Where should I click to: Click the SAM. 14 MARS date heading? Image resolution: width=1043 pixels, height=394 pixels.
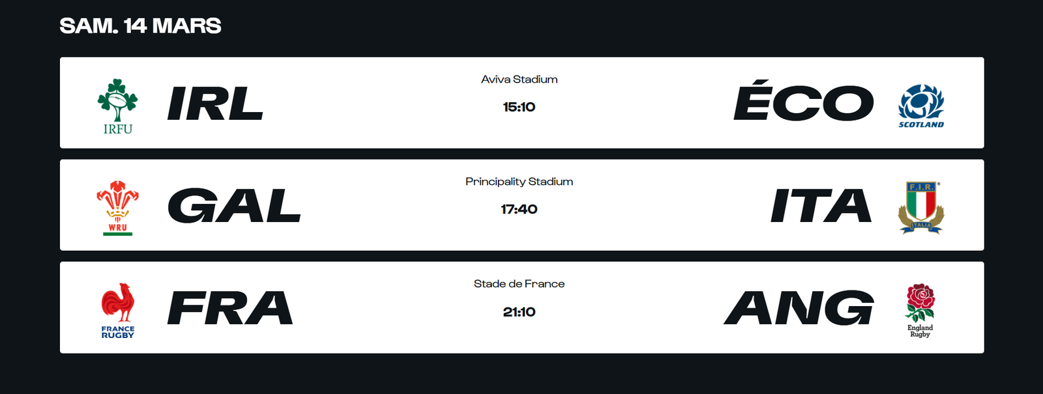click(140, 26)
